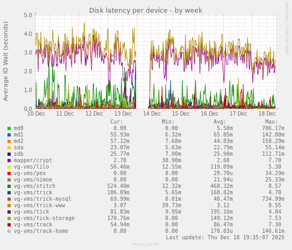Screen dimensions: 292x250
Task: Select the mapper/crypt legend label
Action: (33, 161)
